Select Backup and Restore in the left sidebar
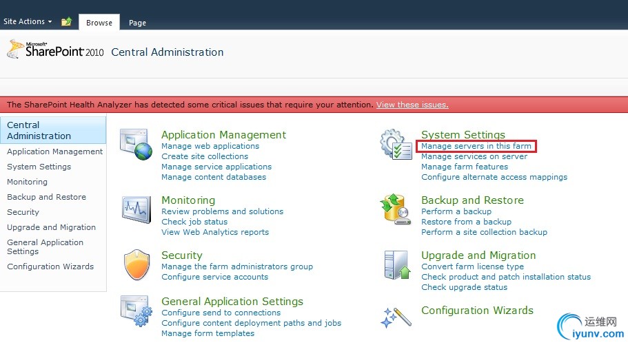Viewport: 628px width, 345px height. pyautogui.click(x=46, y=197)
